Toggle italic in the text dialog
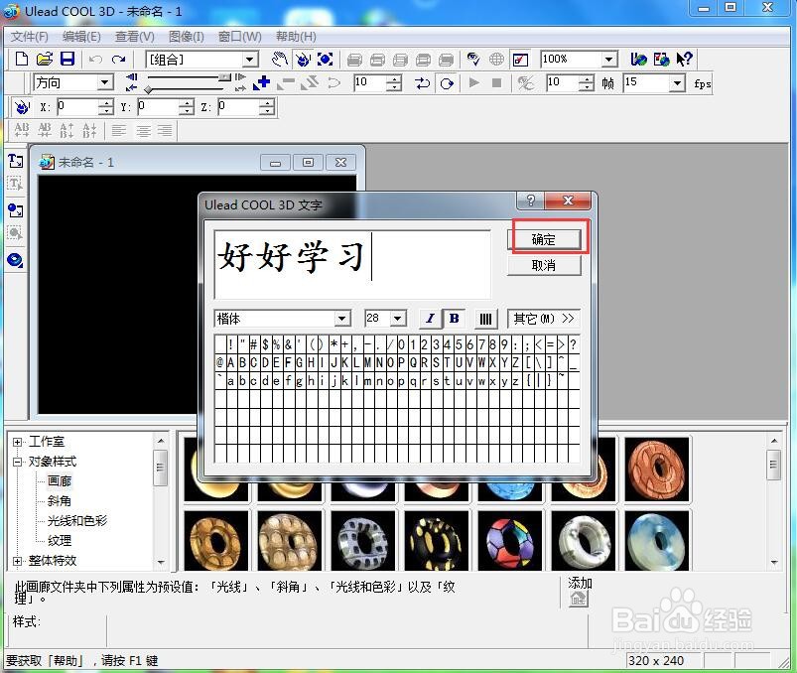 (x=430, y=319)
